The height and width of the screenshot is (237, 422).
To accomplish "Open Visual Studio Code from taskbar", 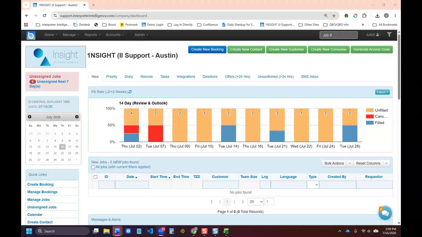I will coord(150,231).
